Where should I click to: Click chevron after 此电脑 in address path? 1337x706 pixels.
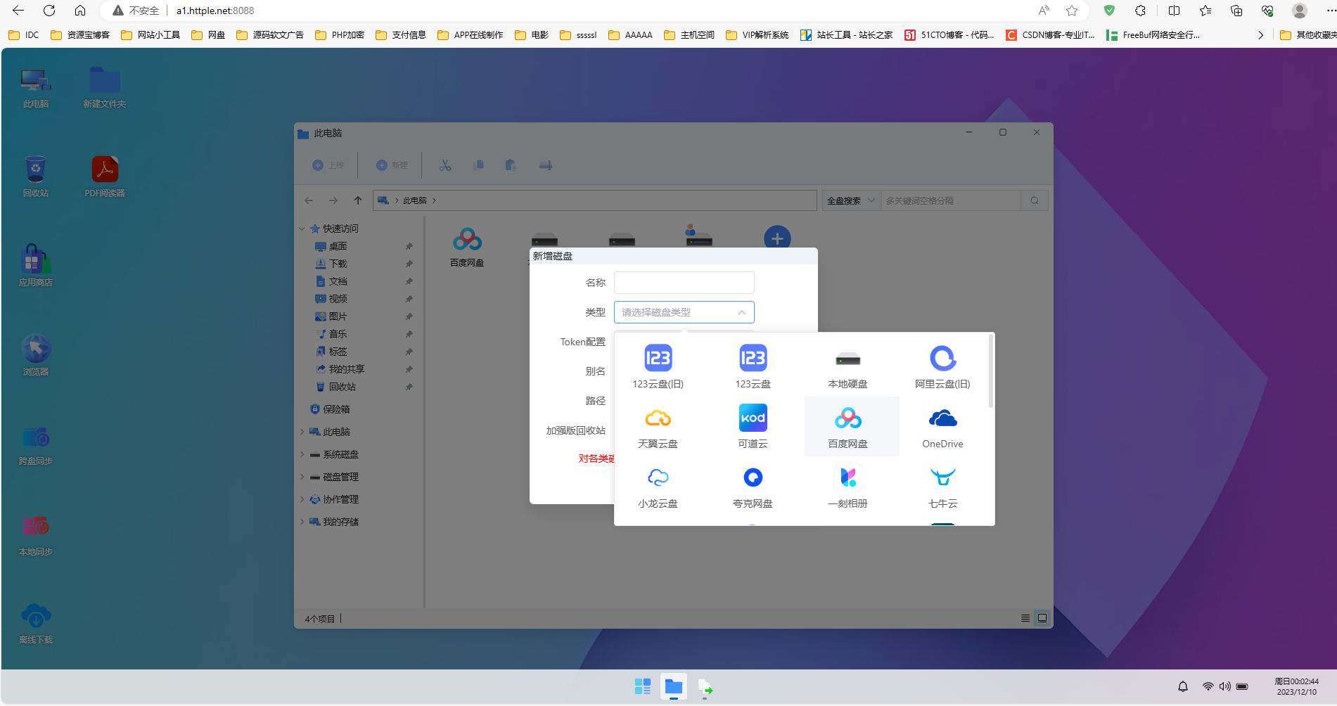434,200
